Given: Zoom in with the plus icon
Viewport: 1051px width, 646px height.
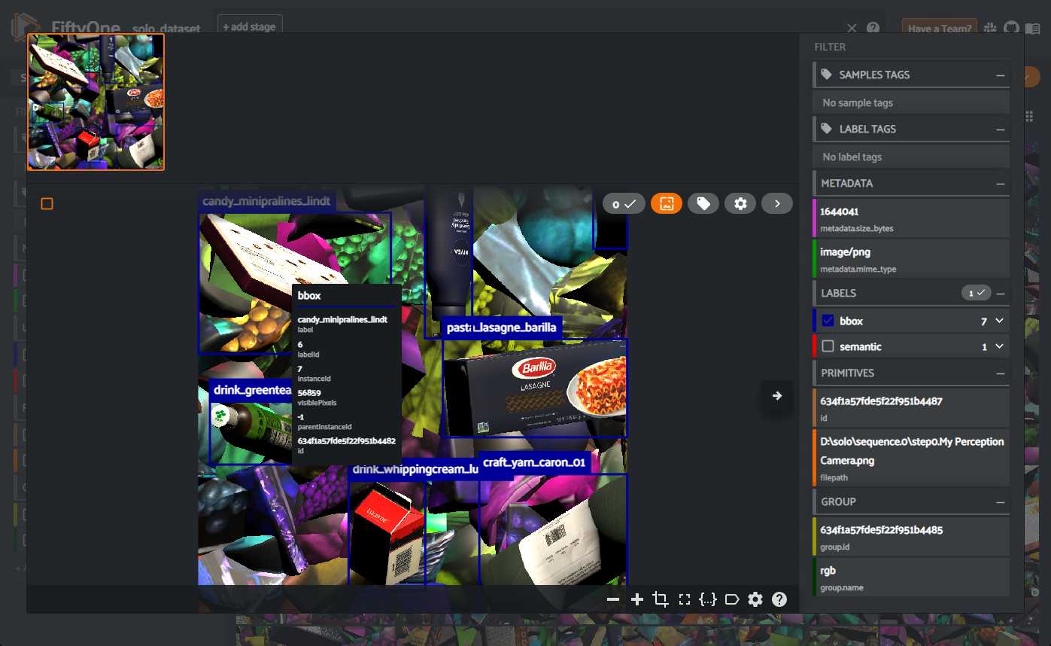Looking at the screenshot, I should click(x=637, y=599).
